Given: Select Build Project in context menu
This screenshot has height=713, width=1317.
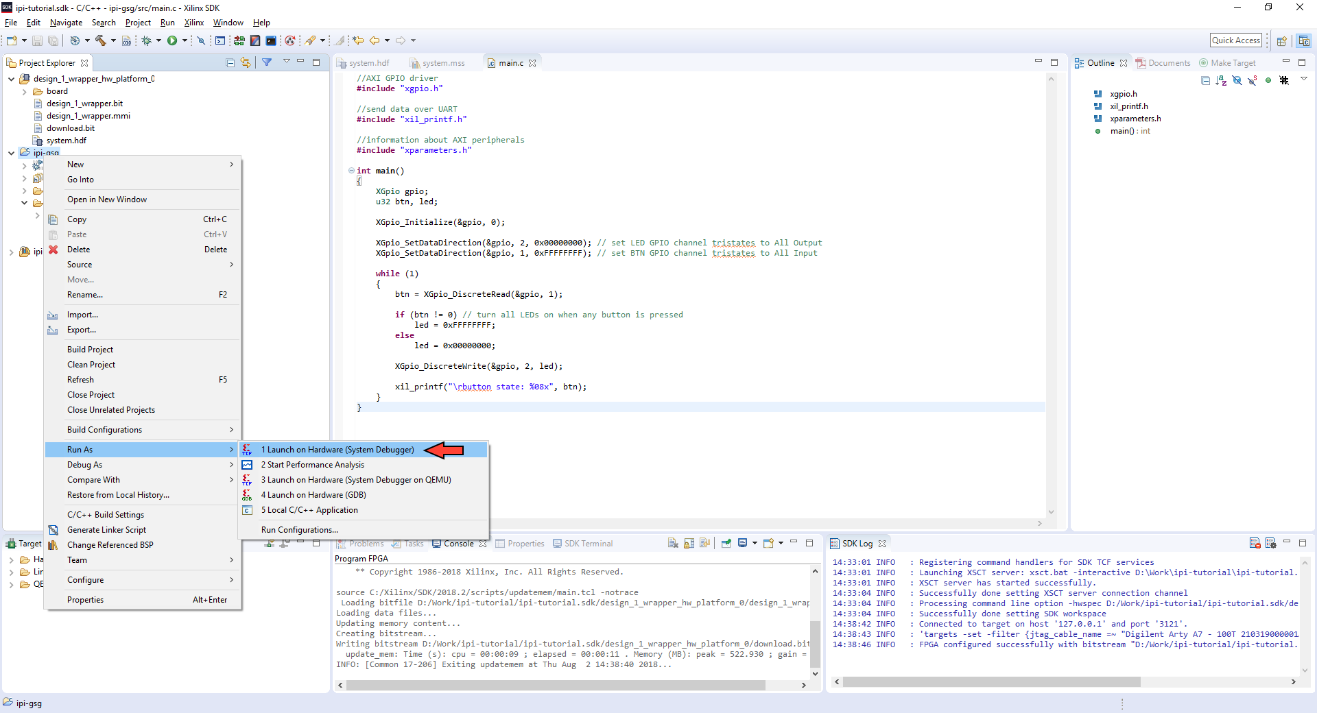Looking at the screenshot, I should [x=143, y=350].
